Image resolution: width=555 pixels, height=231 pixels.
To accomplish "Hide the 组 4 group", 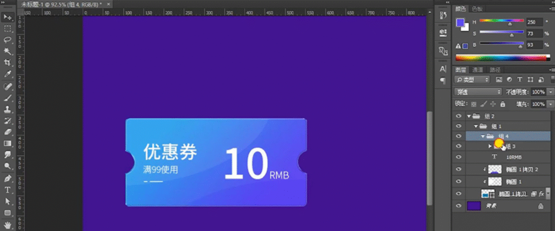I will pos(459,136).
